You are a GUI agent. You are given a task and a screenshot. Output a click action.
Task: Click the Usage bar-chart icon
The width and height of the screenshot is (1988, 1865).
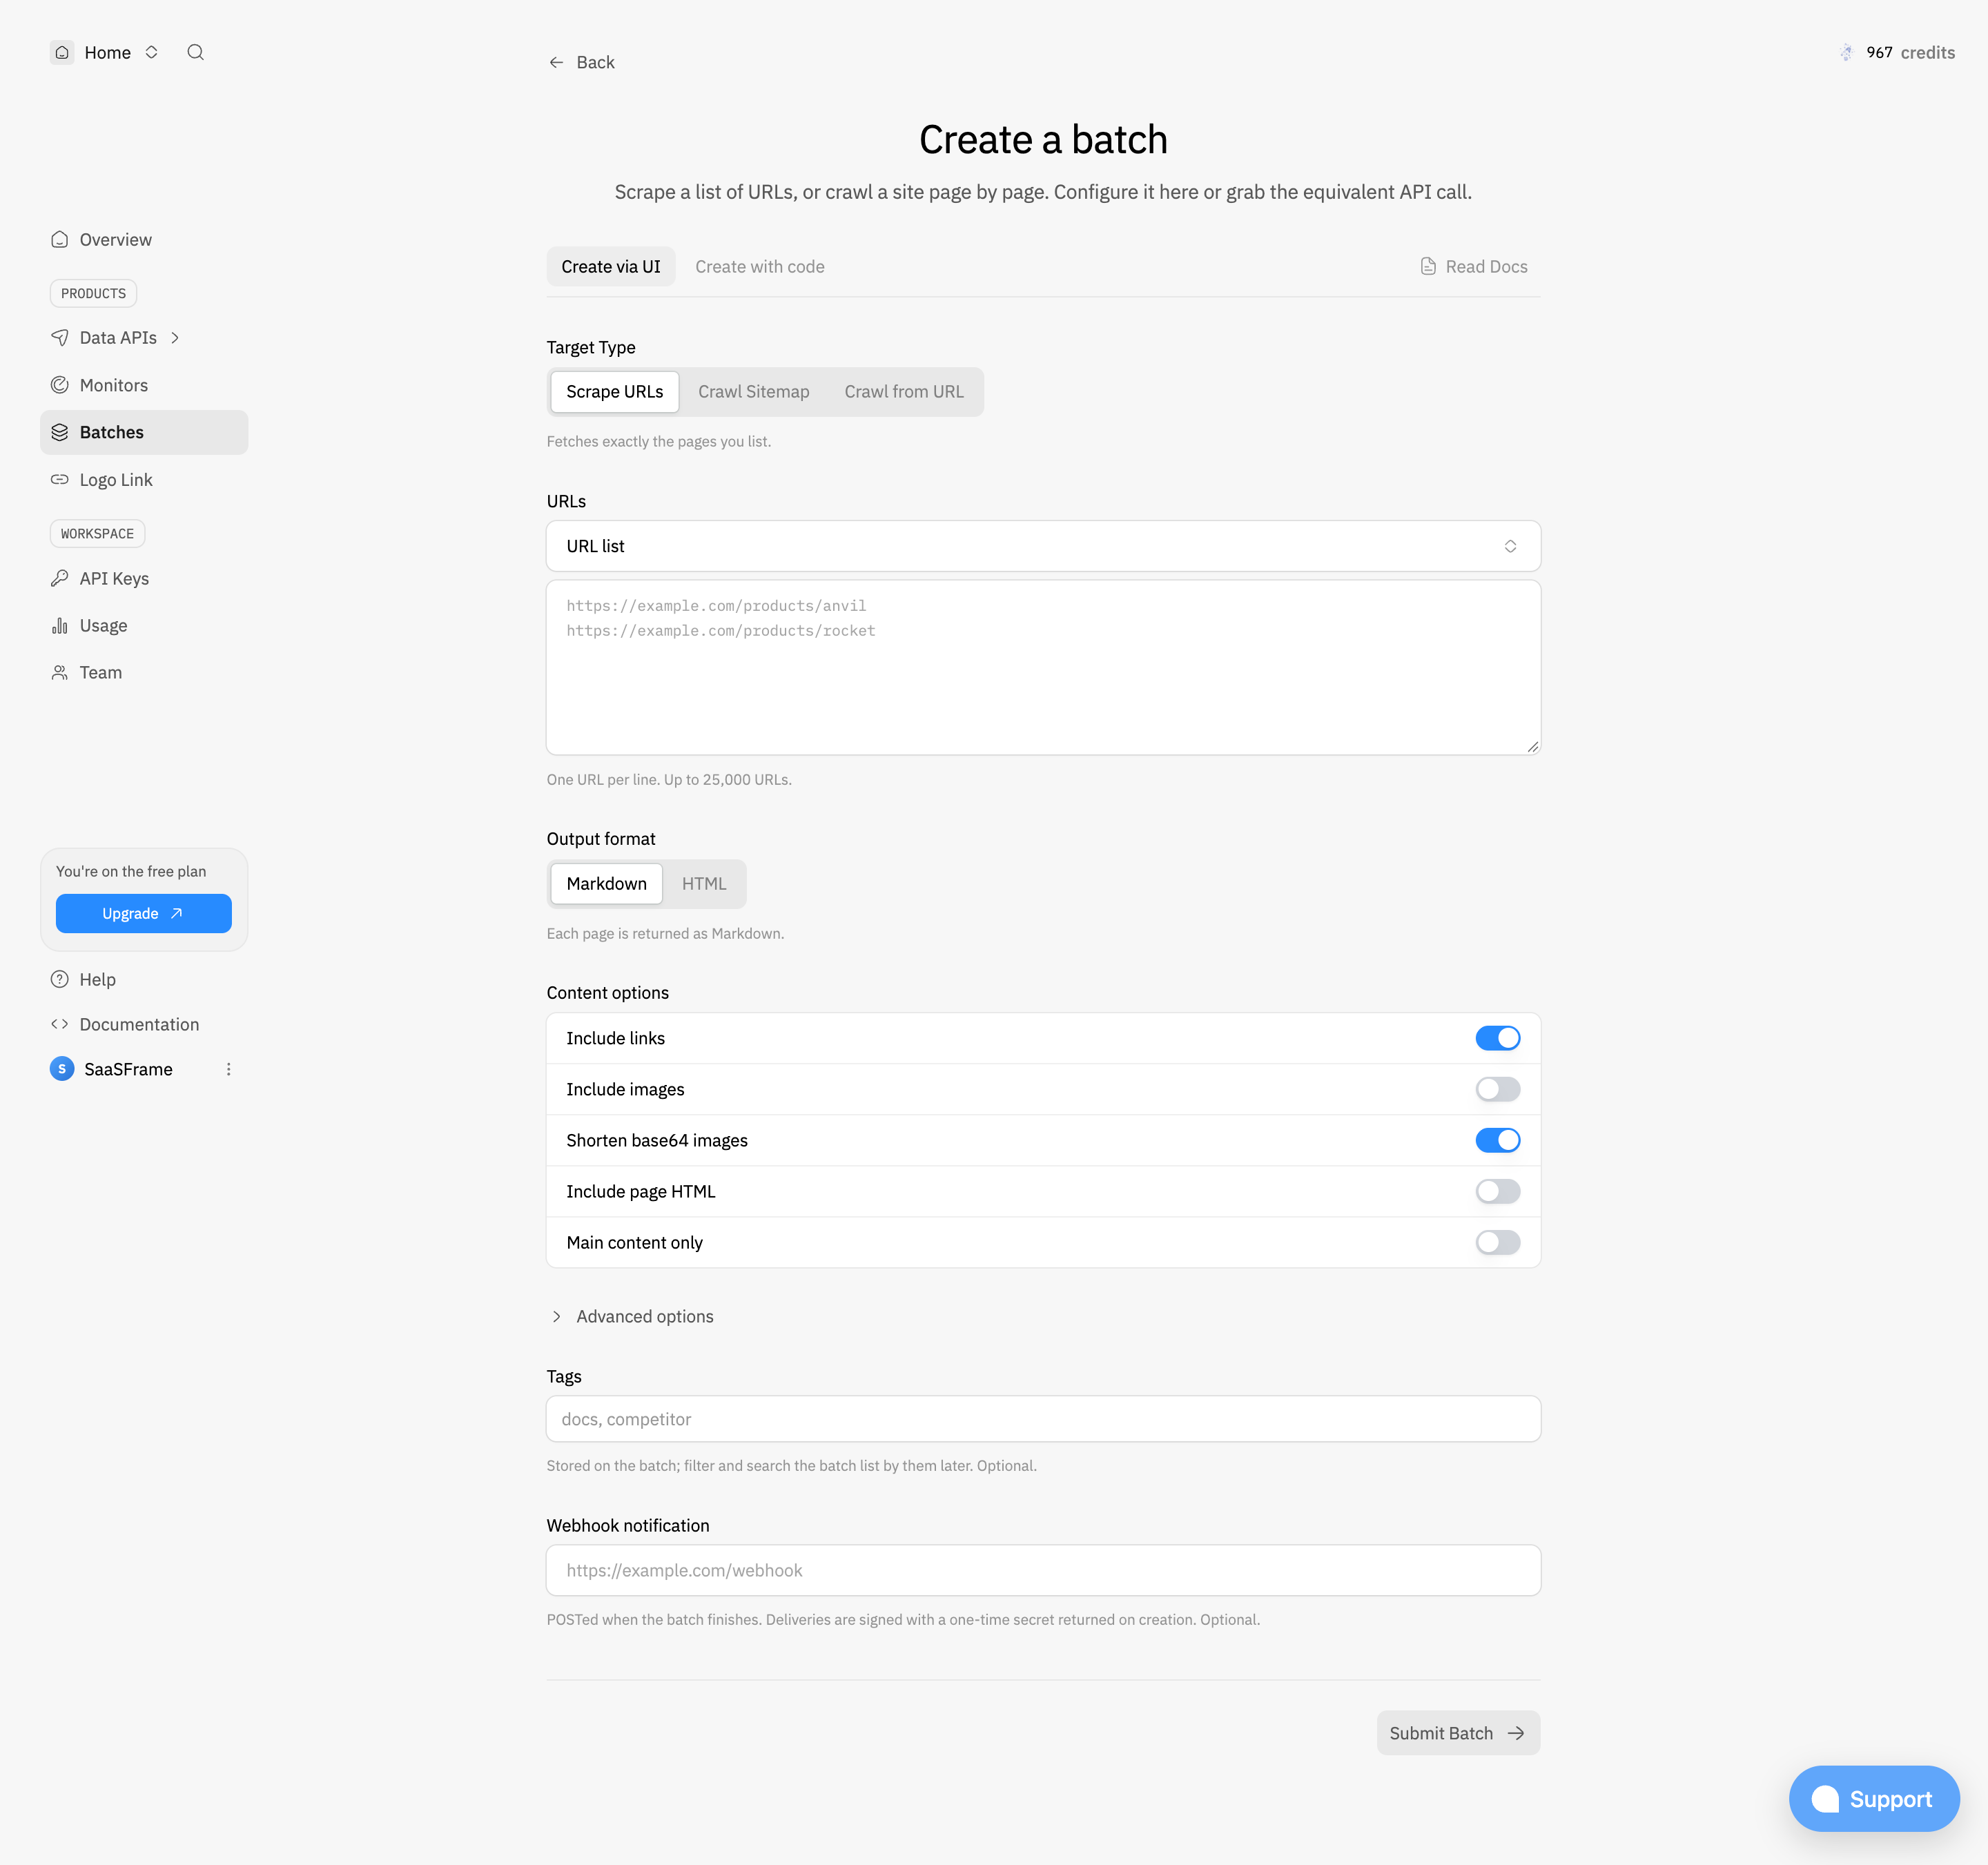click(60, 626)
